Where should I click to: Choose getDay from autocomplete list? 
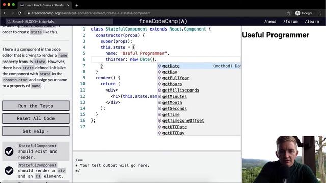pos(199,72)
